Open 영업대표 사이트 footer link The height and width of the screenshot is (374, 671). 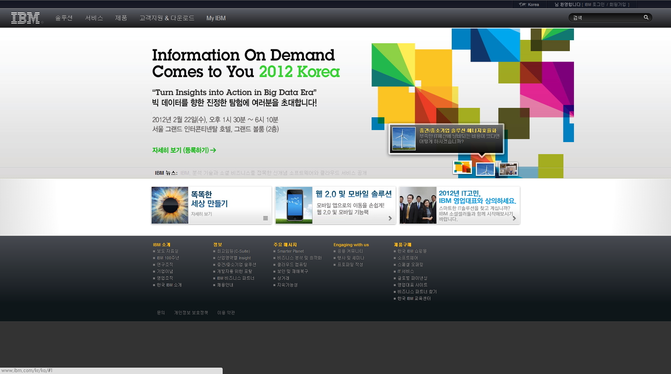point(413,285)
